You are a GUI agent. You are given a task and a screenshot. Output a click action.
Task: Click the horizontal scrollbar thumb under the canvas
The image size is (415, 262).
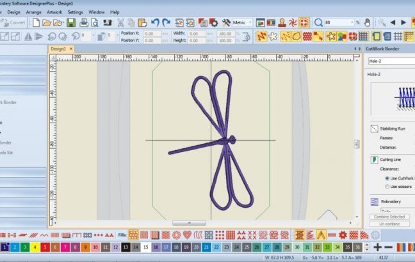pyautogui.click(x=189, y=223)
